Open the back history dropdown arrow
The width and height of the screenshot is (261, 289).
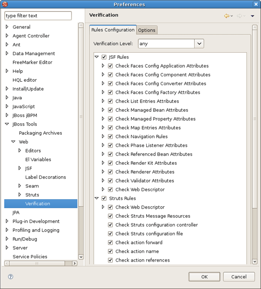(x=232, y=16)
